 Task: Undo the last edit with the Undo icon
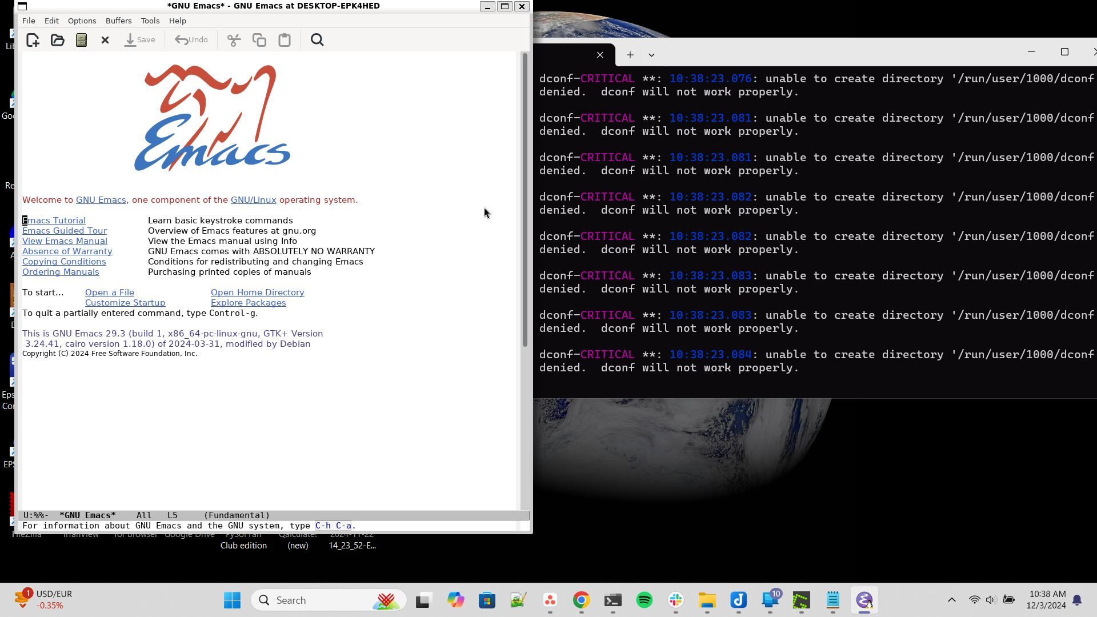tap(191, 39)
